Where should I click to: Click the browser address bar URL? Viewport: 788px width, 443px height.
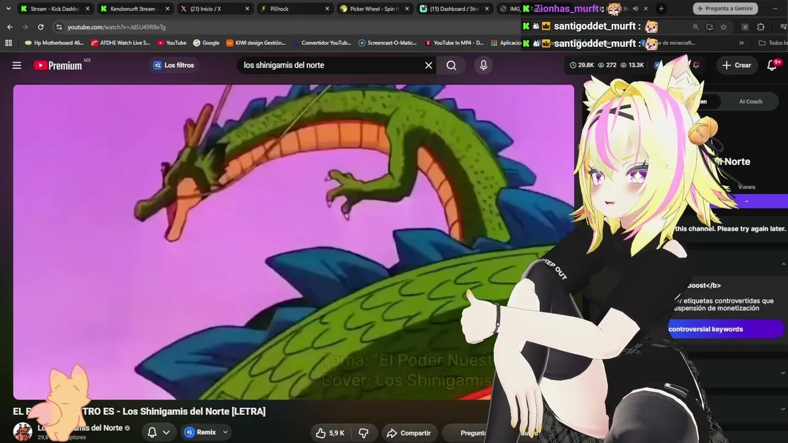coord(116,27)
